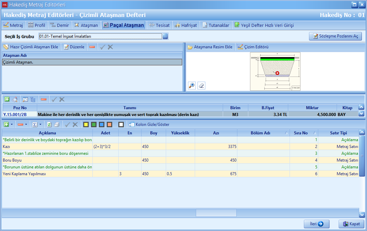367x231 pixels.
Task: Click the tree view icon in Poz toolbar
Action: click(33, 99)
